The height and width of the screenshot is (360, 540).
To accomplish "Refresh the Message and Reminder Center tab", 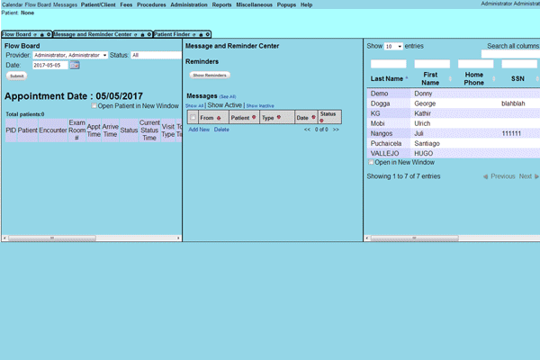I will 133,34.
